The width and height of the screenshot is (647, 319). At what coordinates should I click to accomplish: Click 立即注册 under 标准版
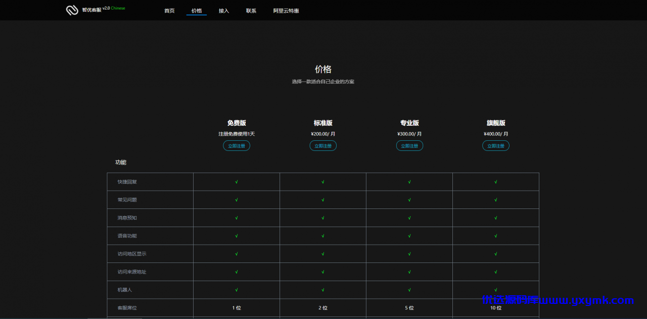click(323, 146)
